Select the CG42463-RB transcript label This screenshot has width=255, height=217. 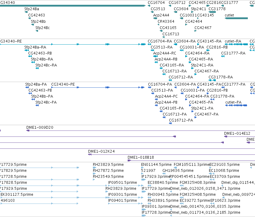(x=40, y=53)
